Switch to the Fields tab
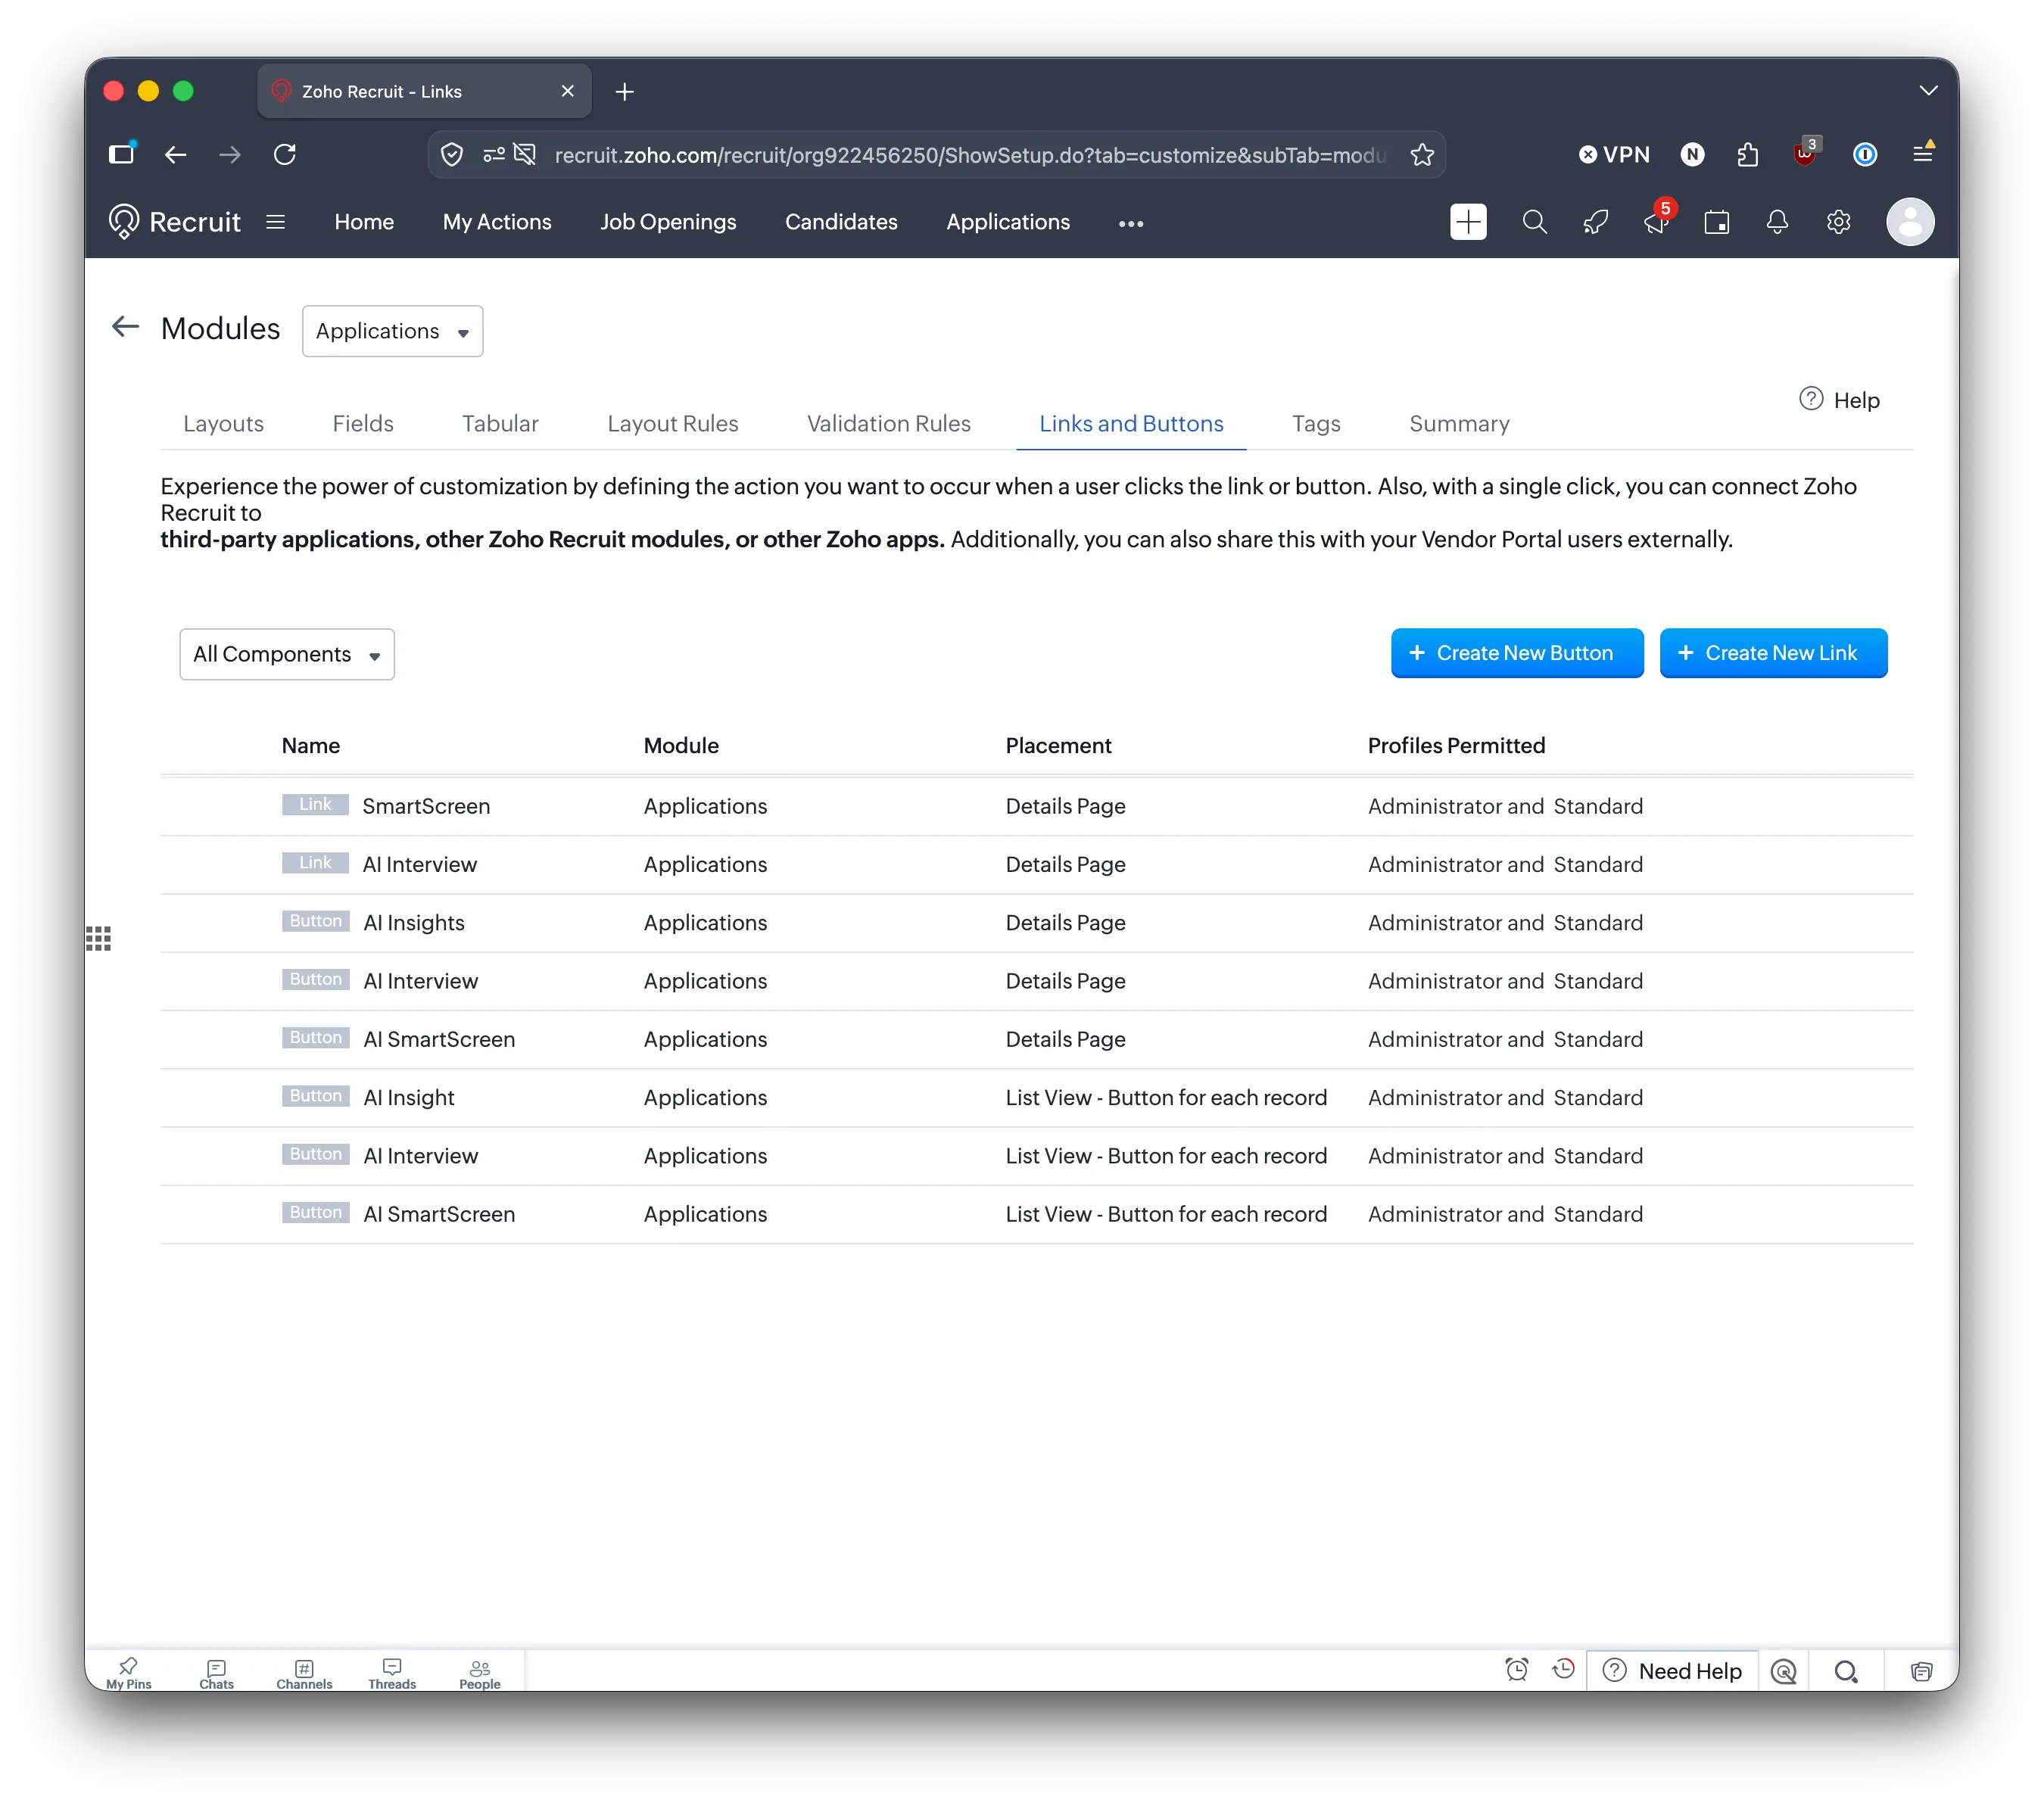The height and width of the screenshot is (1803, 2044). [x=363, y=424]
